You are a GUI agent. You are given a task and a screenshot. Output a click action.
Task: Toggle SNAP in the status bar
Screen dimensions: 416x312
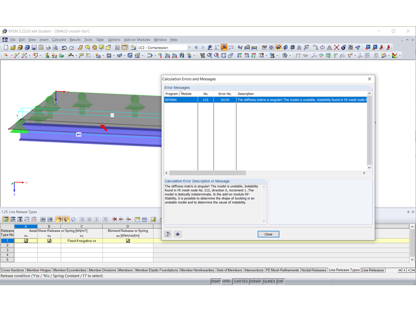coord(216,281)
